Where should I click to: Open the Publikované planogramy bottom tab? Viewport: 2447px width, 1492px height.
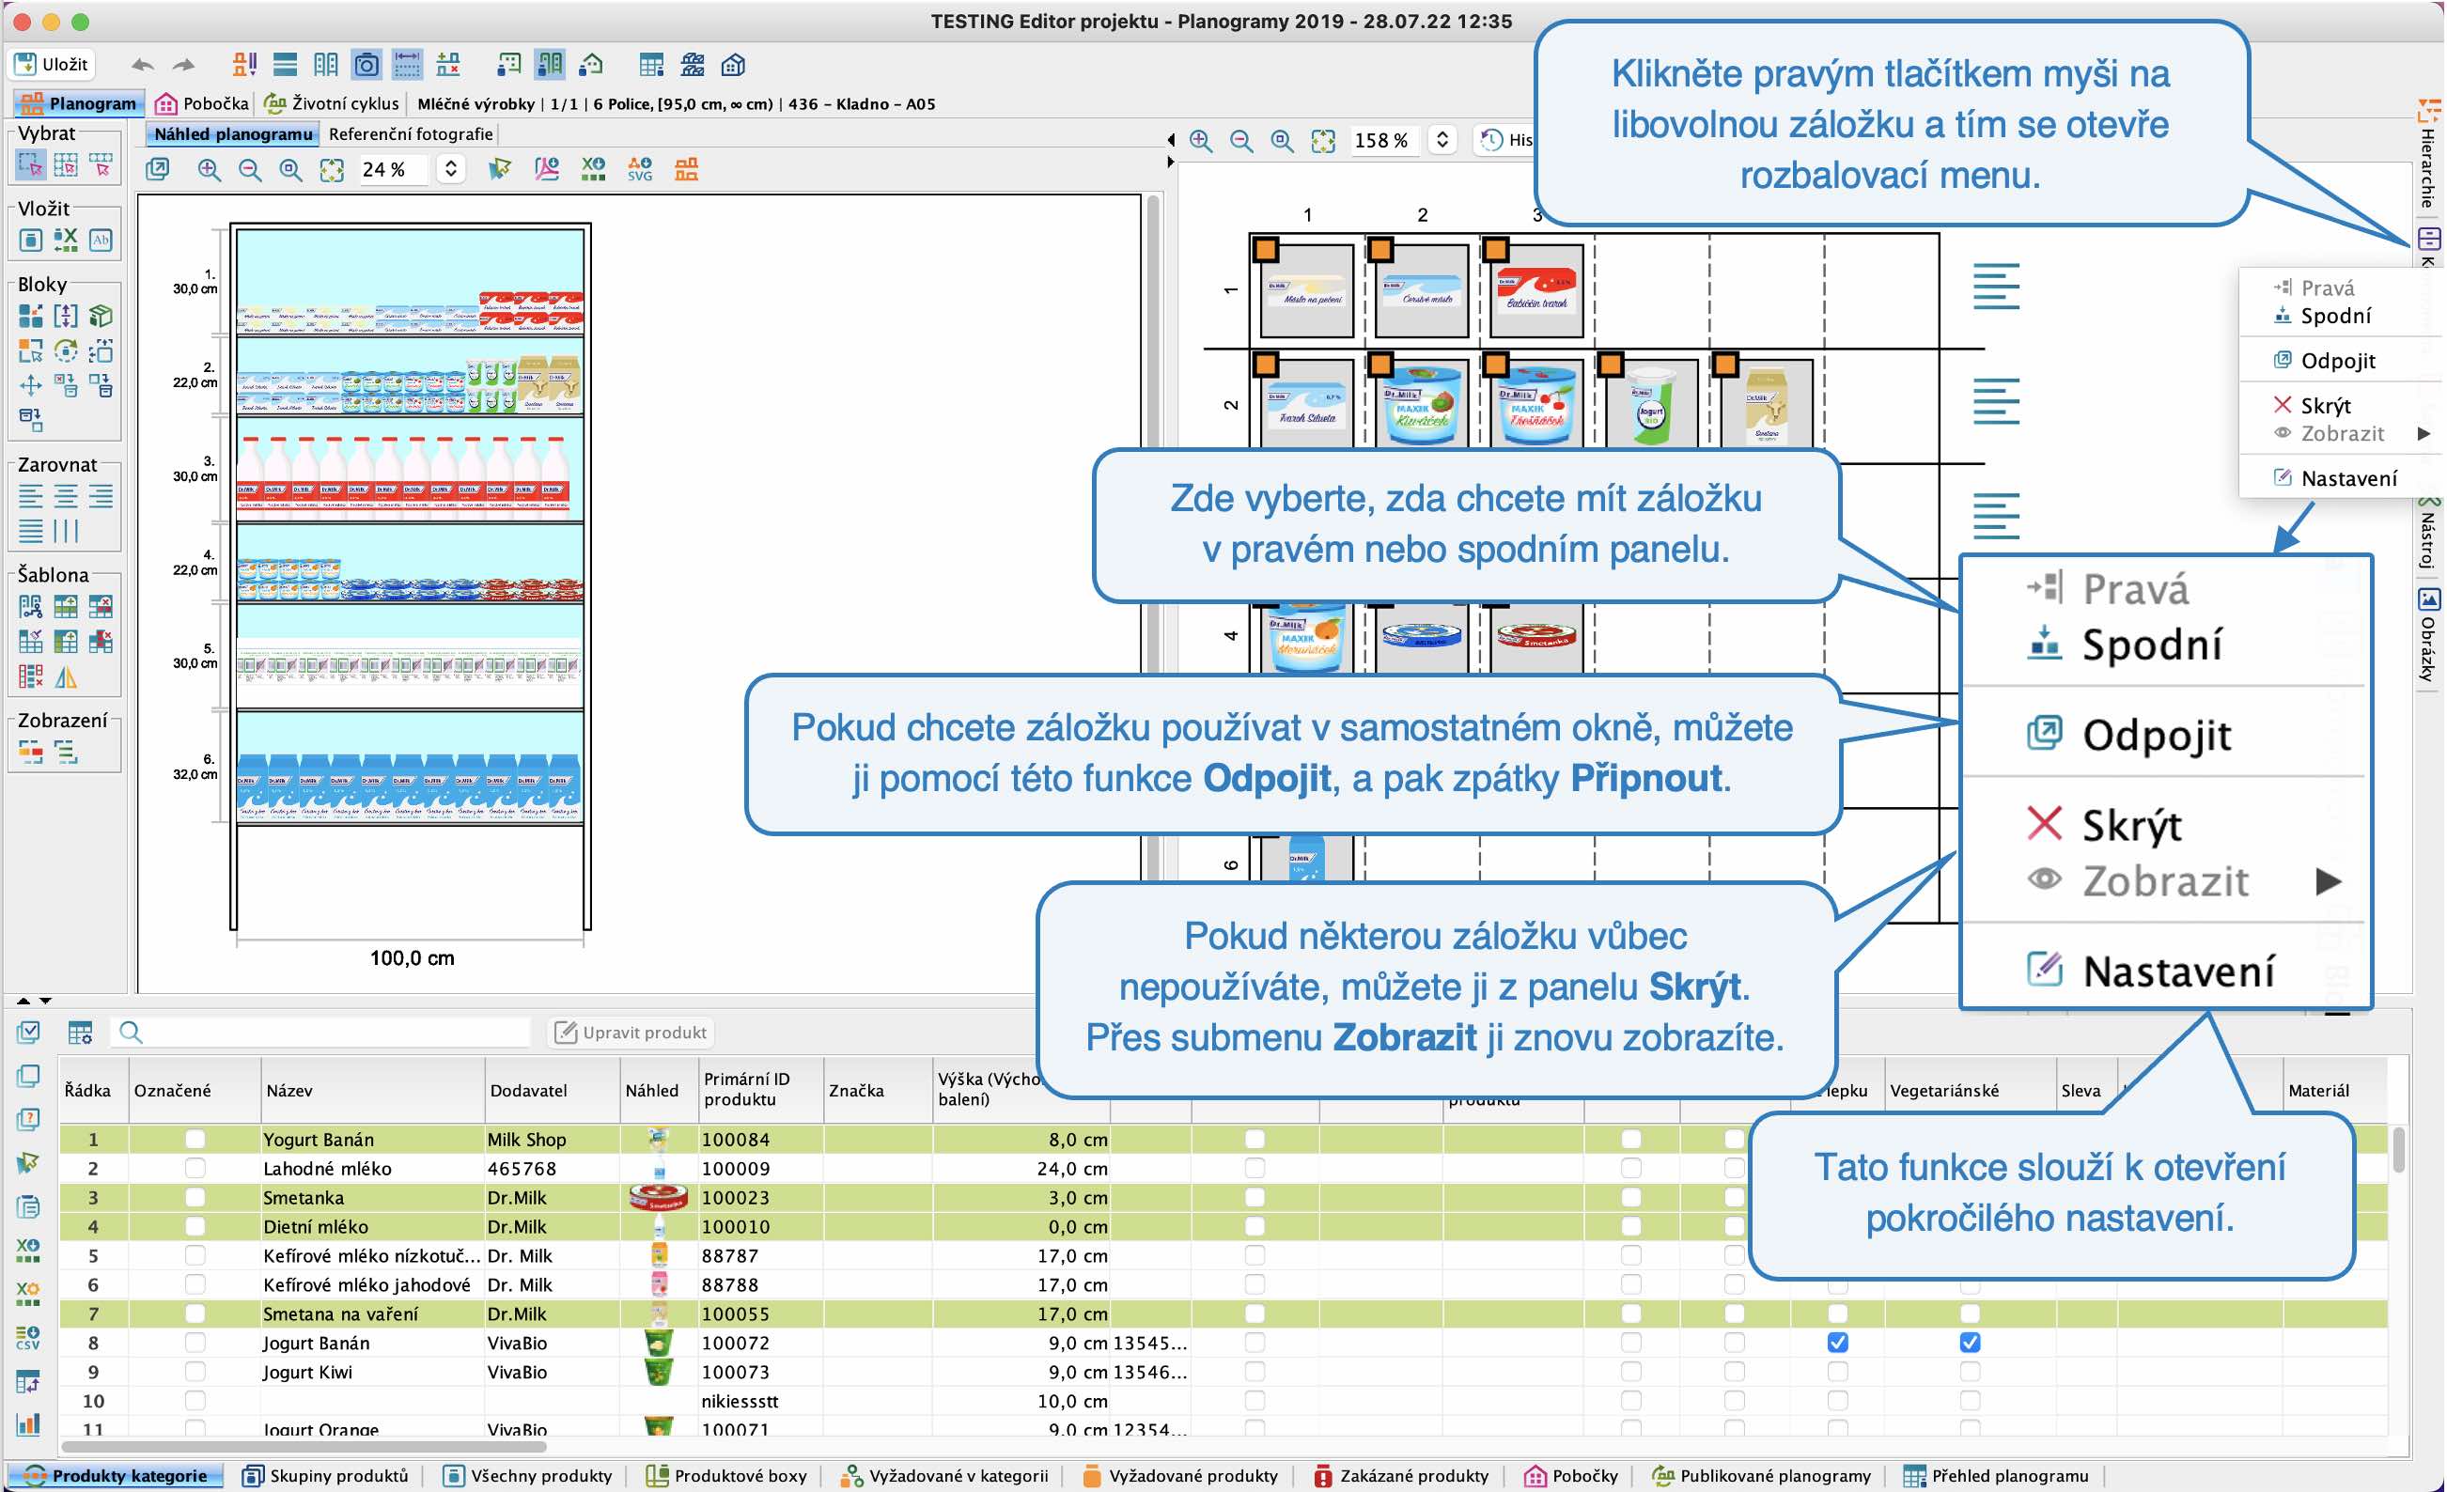[x=1762, y=1476]
